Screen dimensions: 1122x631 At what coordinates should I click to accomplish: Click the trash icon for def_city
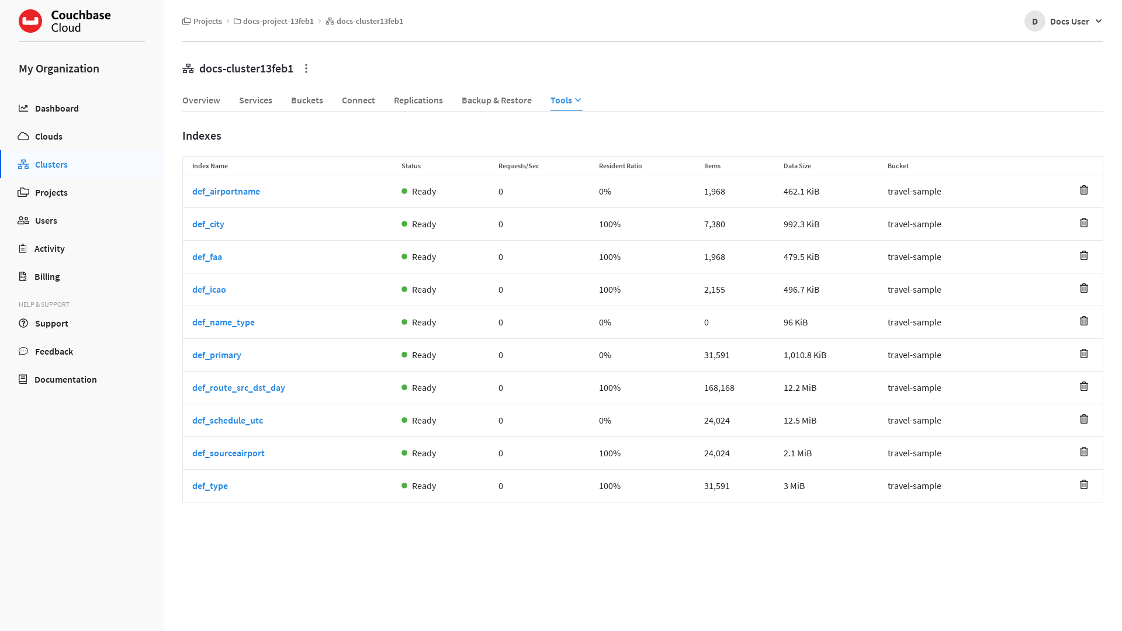pyautogui.click(x=1084, y=223)
